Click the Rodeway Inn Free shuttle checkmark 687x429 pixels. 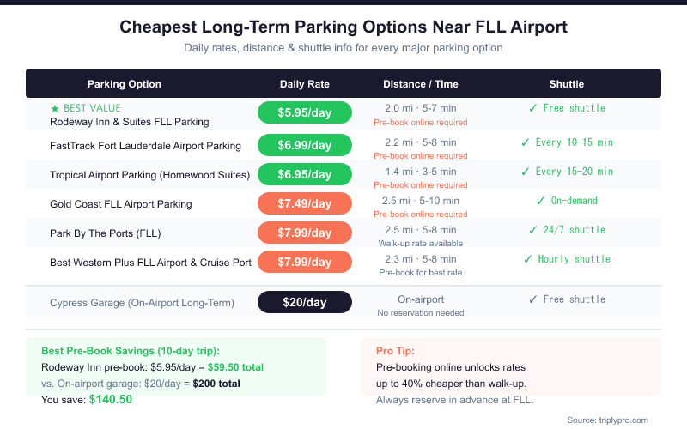point(533,108)
